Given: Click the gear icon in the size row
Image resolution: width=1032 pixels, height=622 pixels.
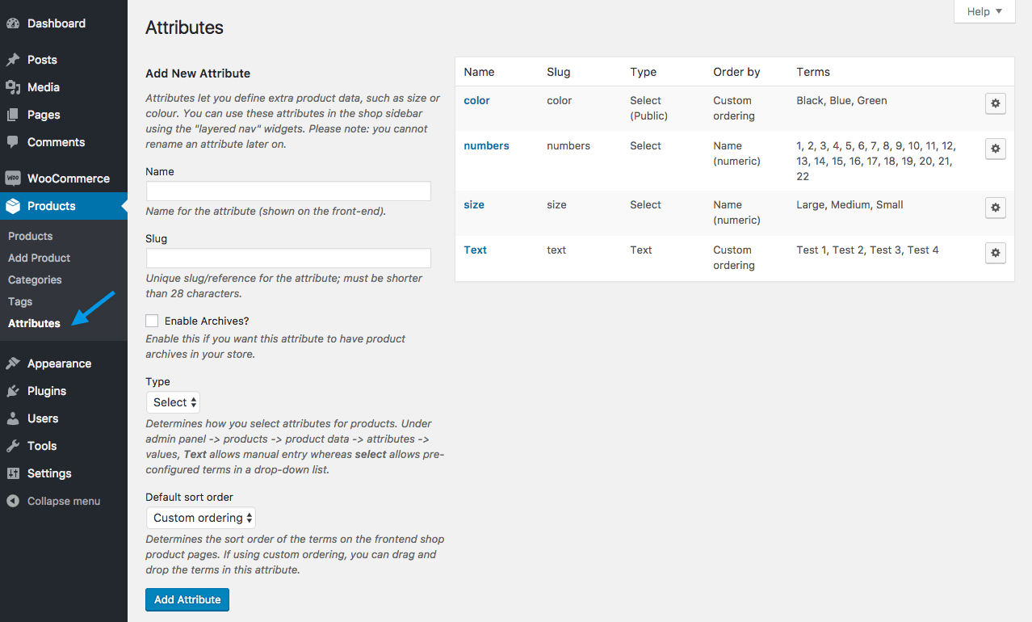Looking at the screenshot, I should (x=995, y=208).
